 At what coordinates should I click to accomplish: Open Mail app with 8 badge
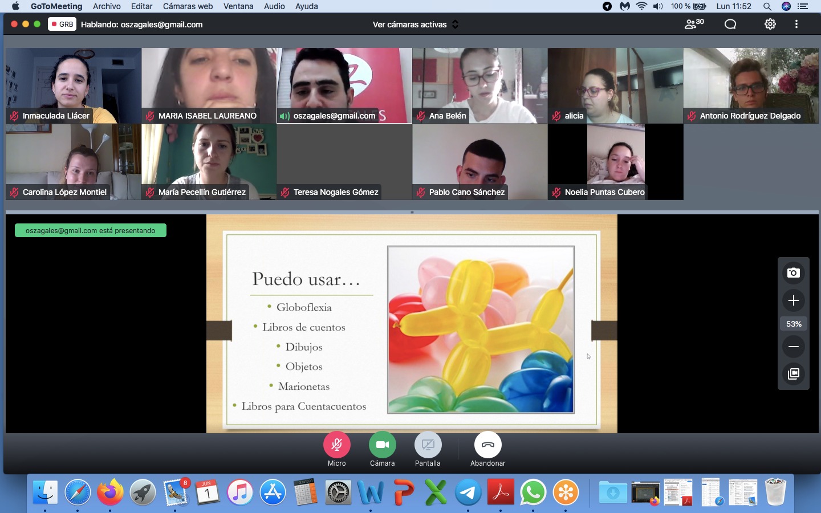click(x=175, y=492)
